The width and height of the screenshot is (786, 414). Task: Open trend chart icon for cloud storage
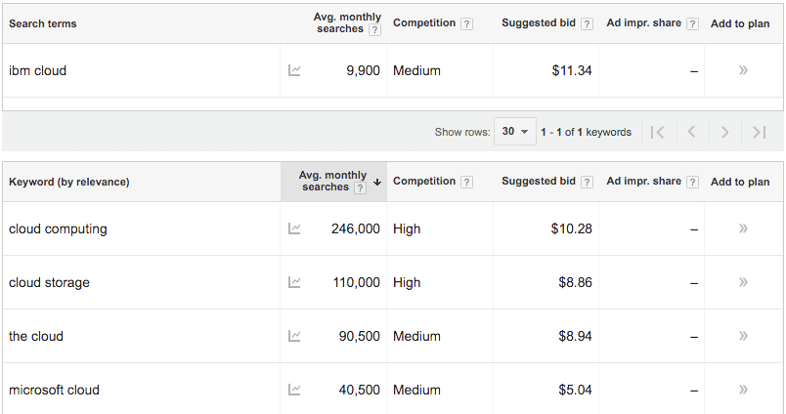pyautogui.click(x=294, y=282)
